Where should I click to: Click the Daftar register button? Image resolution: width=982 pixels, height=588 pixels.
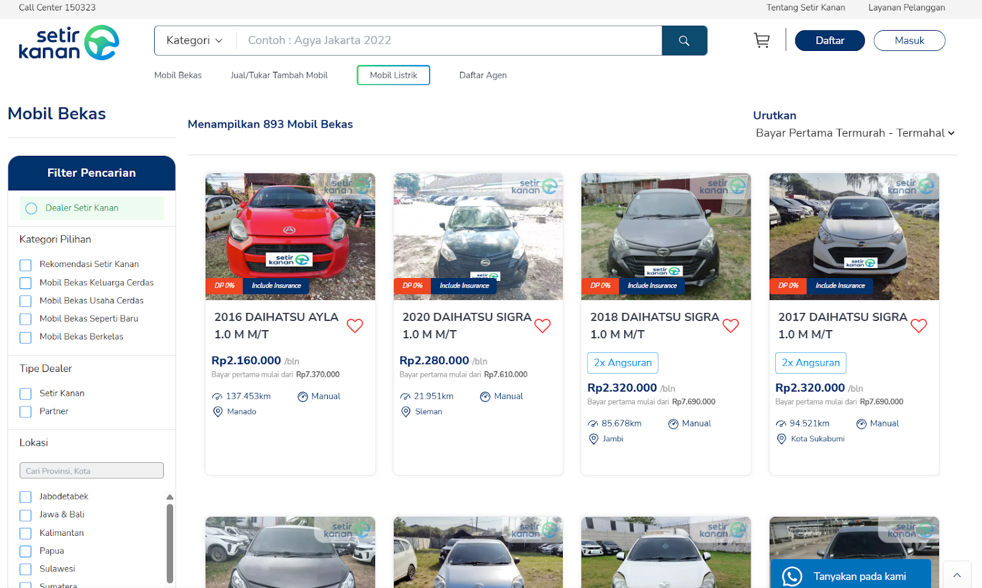(830, 41)
